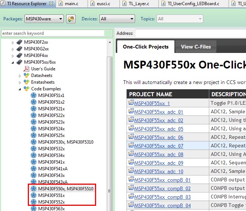Open the Devices dropdown set to All

click(117, 19)
